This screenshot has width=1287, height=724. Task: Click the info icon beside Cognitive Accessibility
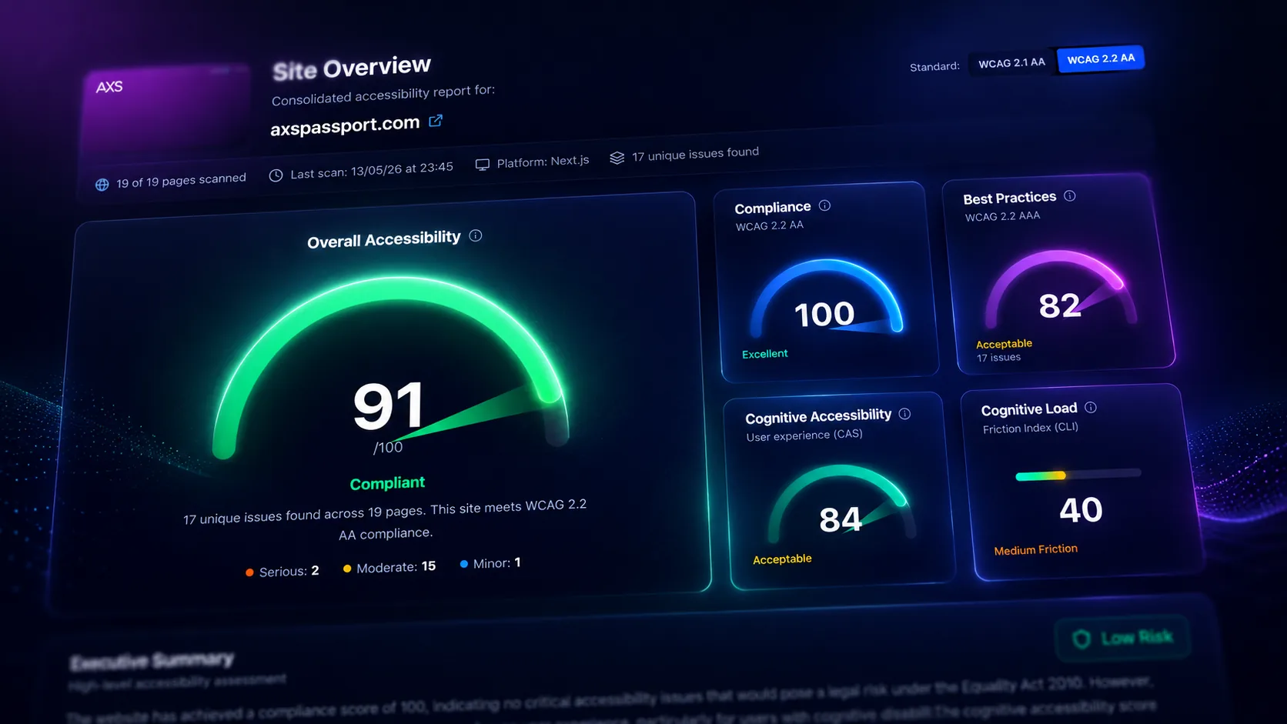904,414
